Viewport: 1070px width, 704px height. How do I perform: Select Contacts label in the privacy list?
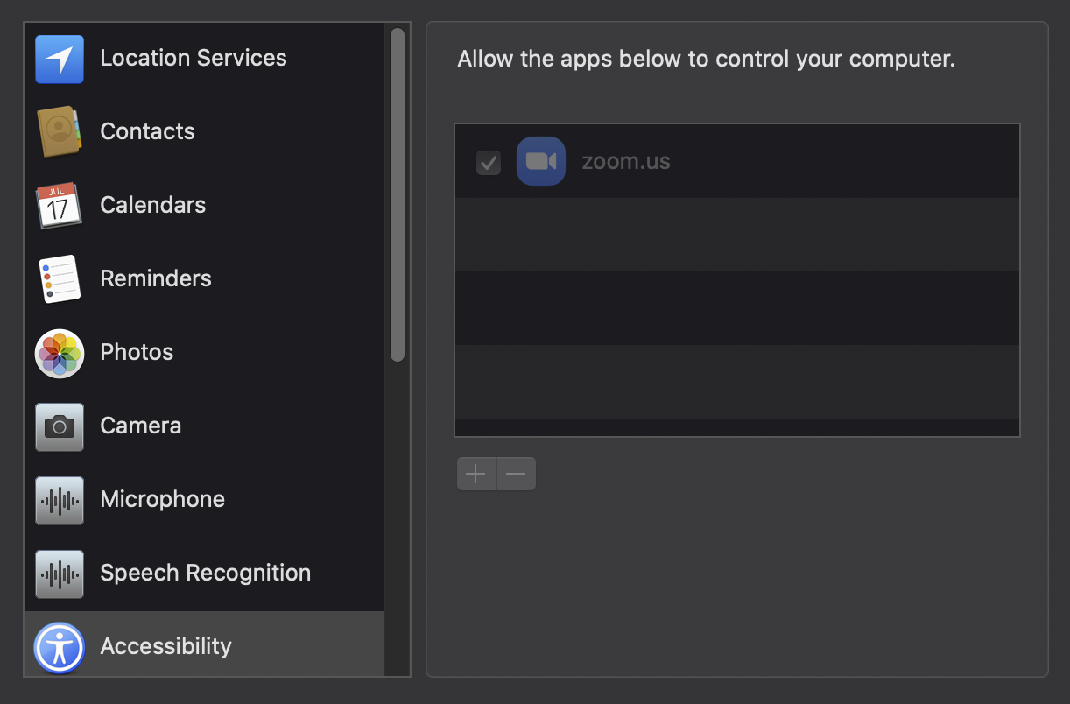[148, 131]
